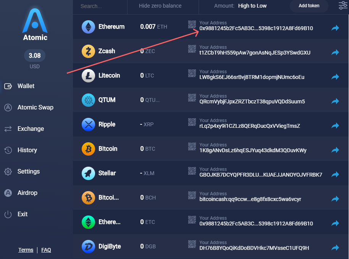Image resolution: width=349 pixels, height=259 pixels.
Task: Open Settings from the sidebar
Action: point(22,171)
